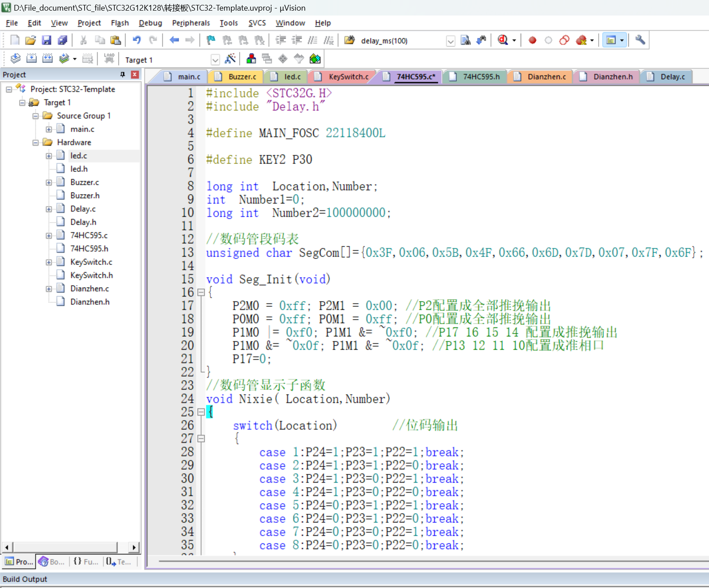
Task: Click the Manage Project Items colored blocks icon
Action: coord(251,59)
